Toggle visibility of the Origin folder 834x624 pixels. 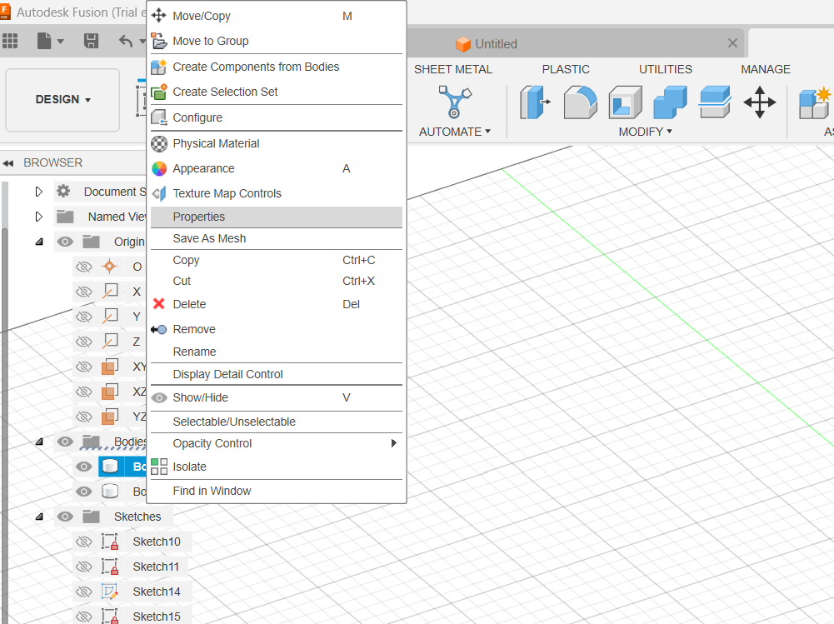pyautogui.click(x=65, y=242)
